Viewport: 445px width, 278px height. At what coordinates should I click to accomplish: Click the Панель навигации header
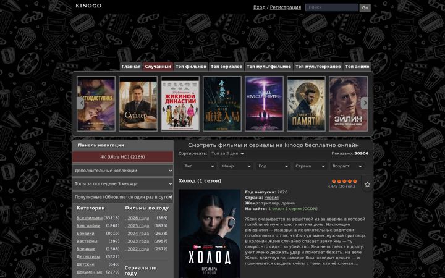101,145
